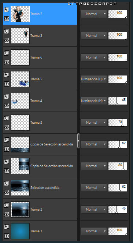Select the layer named Trama 4

click(x=36, y=101)
